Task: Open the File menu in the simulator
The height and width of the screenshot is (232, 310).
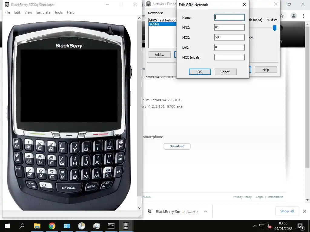Action: pos(7,12)
